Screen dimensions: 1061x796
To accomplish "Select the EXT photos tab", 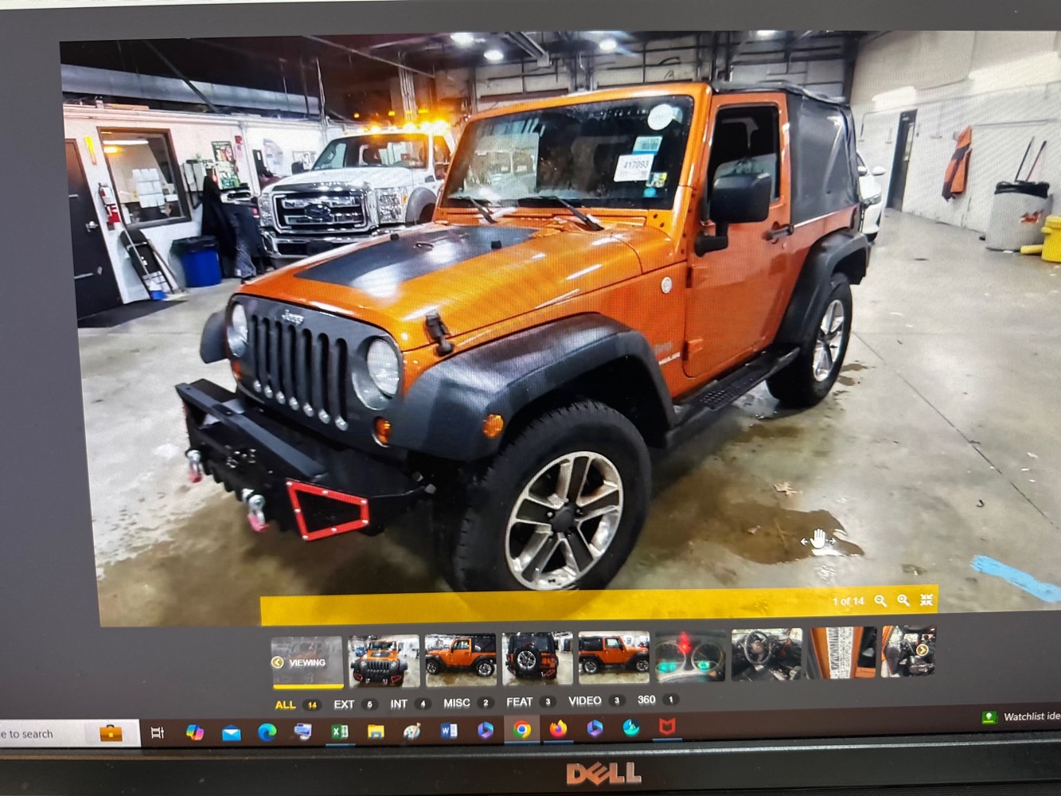I will pyautogui.click(x=354, y=704).
